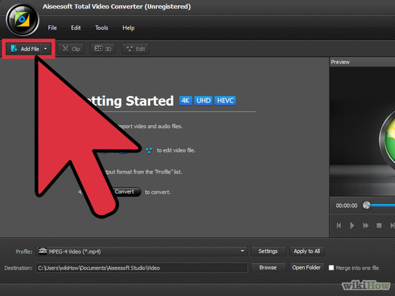Stop the preview playback
The height and width of the screenshot is (296, 395).
[x=379, y=225]
